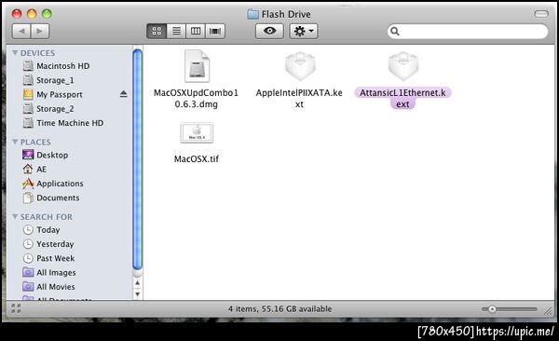Collapse the SEARCH FOR section
559x341 pixels.
[x=15, y=216]
